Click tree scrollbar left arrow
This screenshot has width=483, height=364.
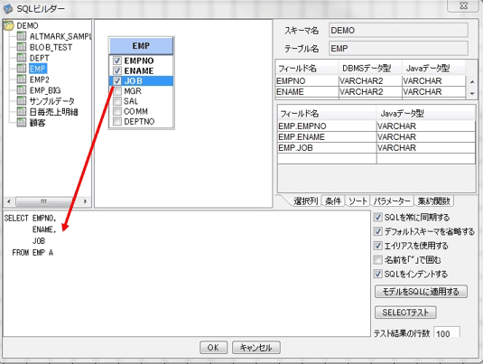(9, 201)
